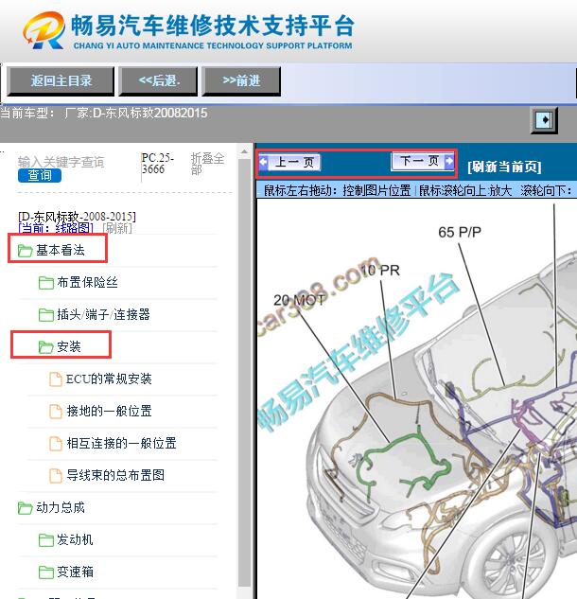This screenshot has width=577, height=599.
Task: Click the folder icon beside 插头/端子/连接器
Action: [46, 315]
